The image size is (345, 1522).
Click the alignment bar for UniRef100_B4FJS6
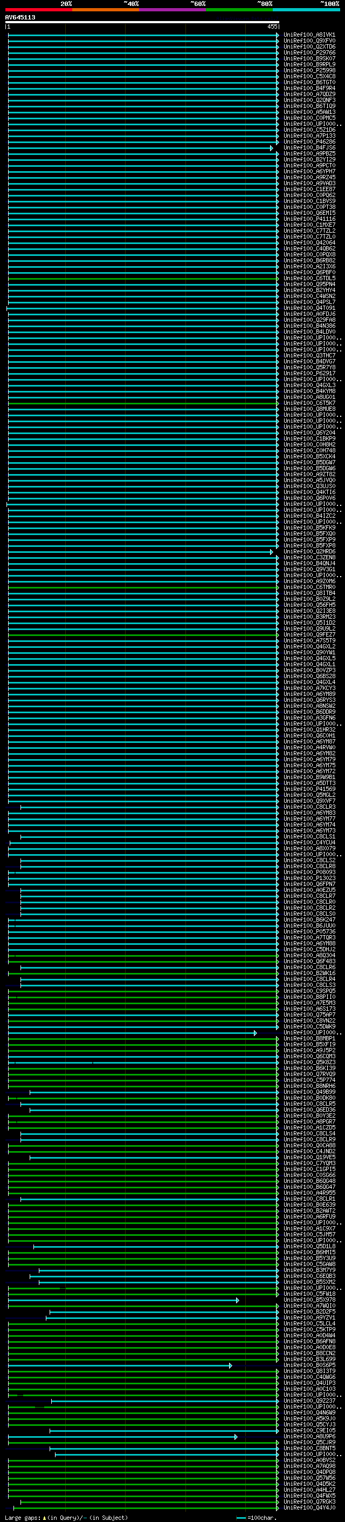141,148
